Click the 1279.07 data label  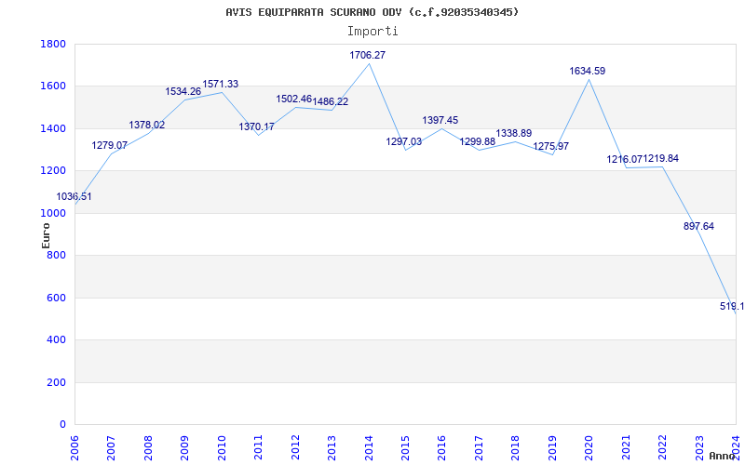click(x=109, y=145)
